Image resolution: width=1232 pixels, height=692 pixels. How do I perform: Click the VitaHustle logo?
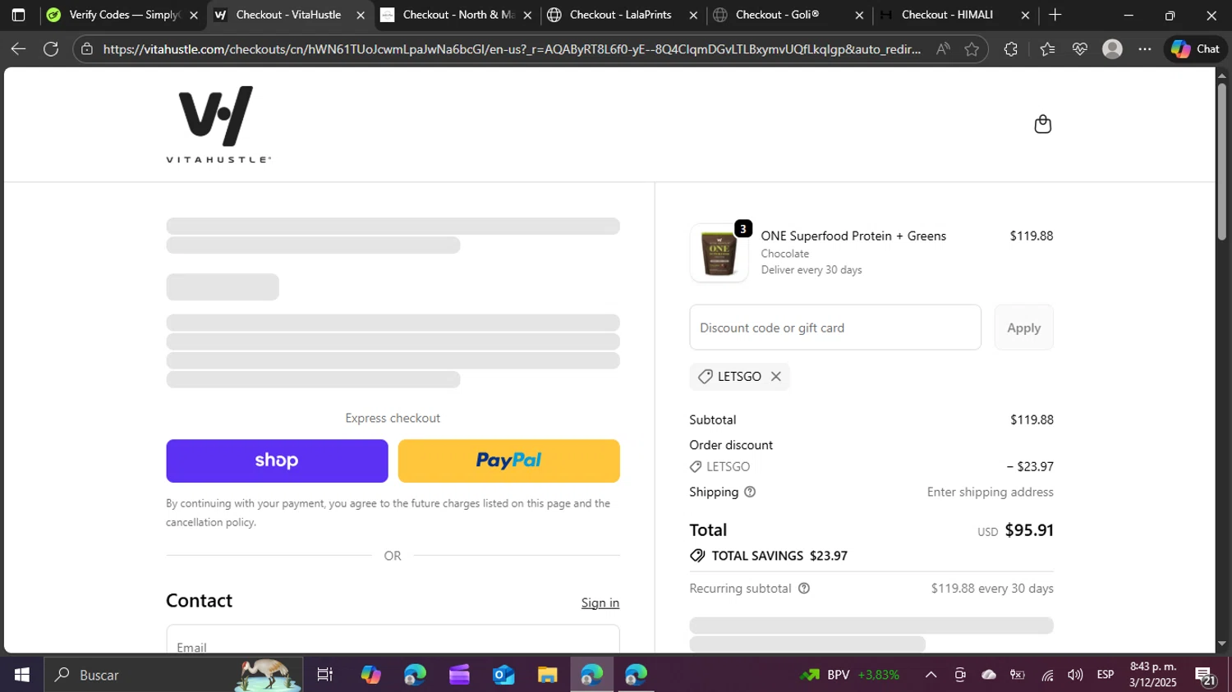pos(218,124)
